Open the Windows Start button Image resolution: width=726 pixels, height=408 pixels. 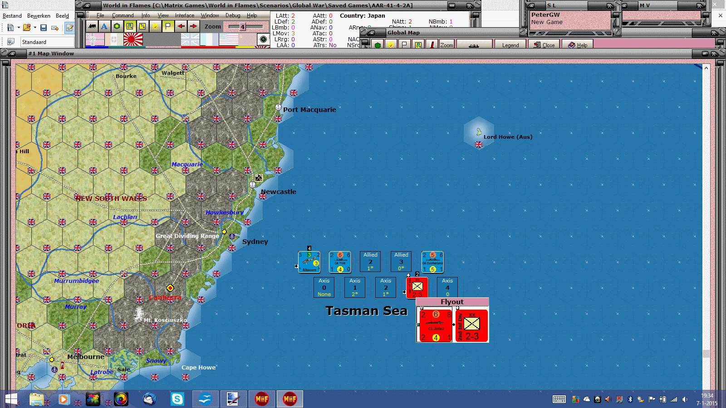11,399
